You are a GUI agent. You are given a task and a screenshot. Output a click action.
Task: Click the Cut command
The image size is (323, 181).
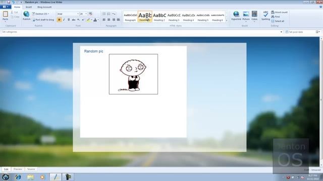point(15,12)
